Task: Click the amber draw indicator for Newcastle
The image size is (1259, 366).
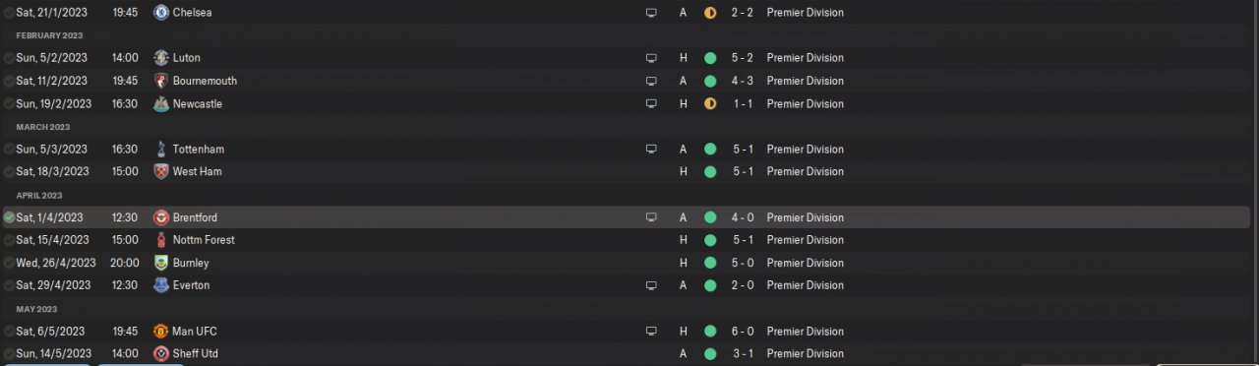Action: click(710, 103)
